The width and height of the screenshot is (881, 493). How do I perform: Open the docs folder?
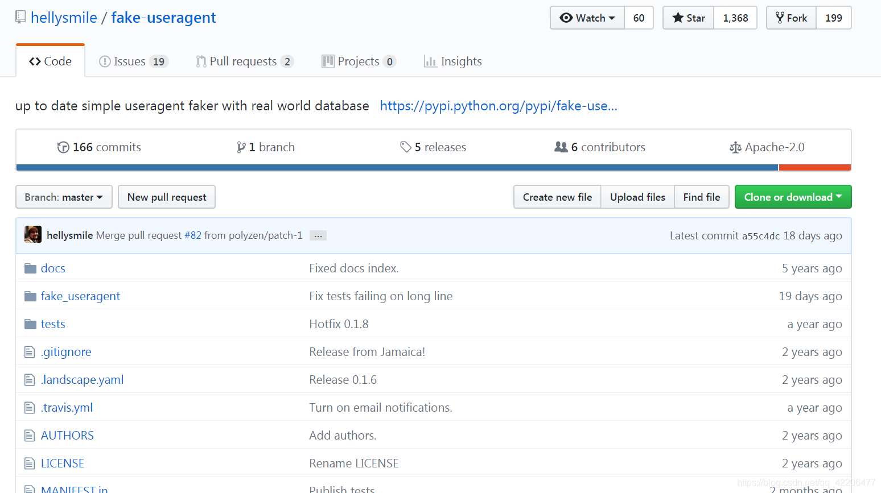point(53,268)
